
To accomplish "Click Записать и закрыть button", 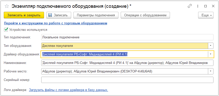I will pyautogui.click(x=24, y=15).
